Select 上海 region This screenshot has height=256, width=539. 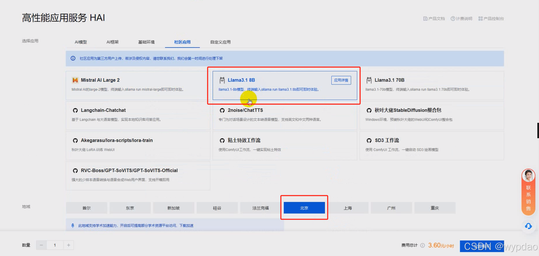coord(348,208)
